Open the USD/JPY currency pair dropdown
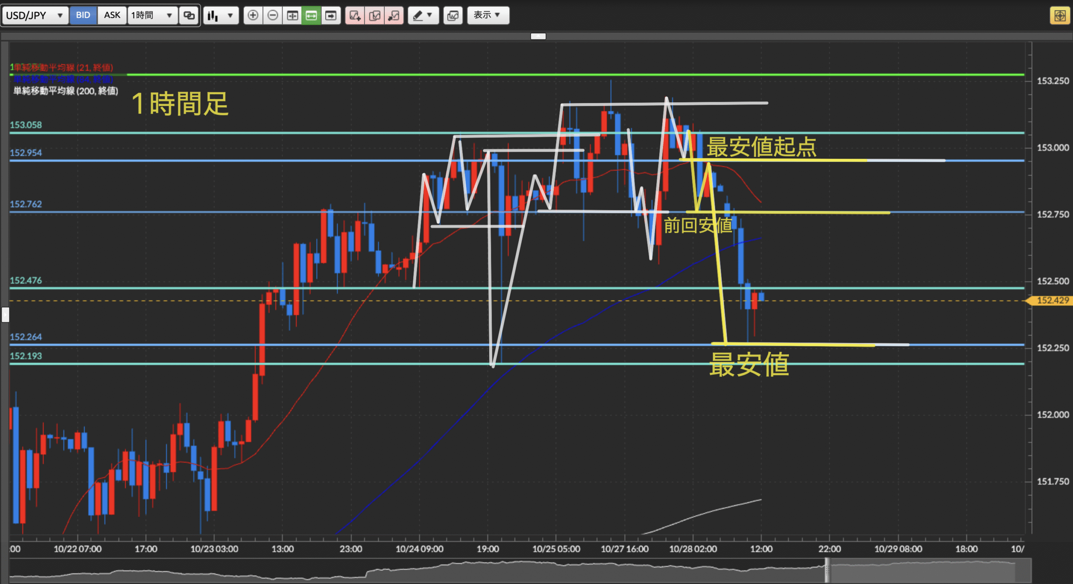The height and width of the screenshot is (584, 1073). pyautogui.click(x=35, y=16)
